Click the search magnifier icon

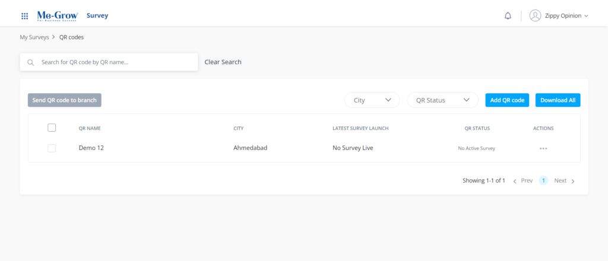pos(31,62)
